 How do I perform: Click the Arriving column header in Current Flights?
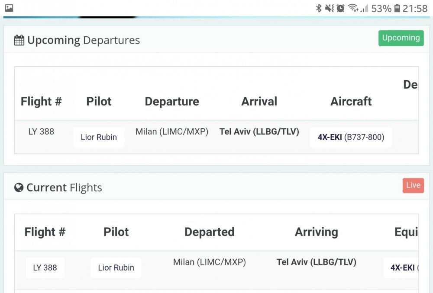[x=316, y=232]
